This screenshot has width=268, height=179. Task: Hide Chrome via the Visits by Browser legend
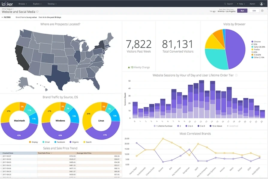pyautogui.click(x=257, y=42)
